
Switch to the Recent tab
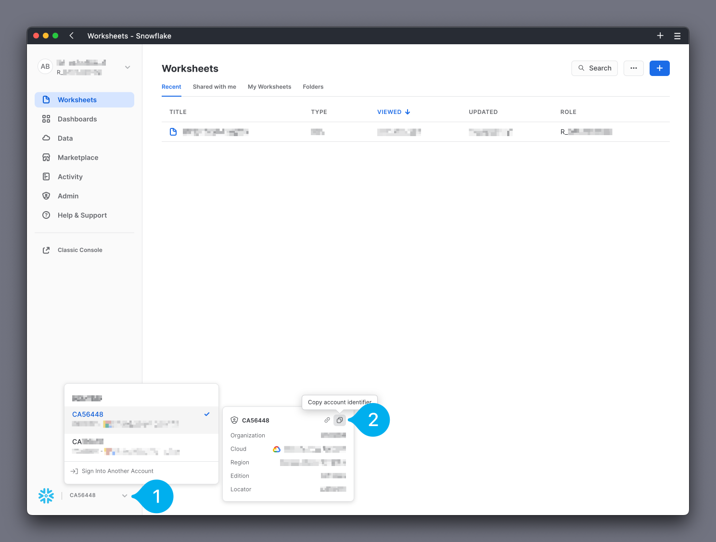pos(171,87)
